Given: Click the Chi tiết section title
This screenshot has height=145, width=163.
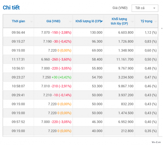Looking at the screenshot, I should coord(11,7).
